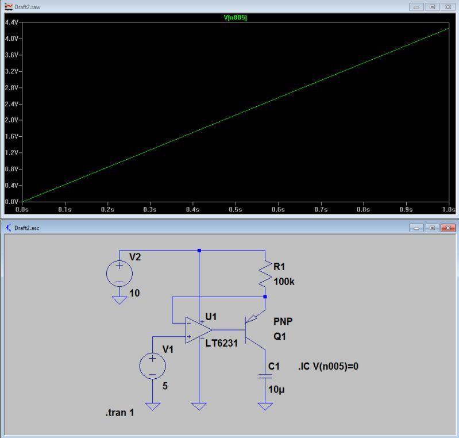Click the Q1 reference designator
459x438 pixels.
click(280, 336)
